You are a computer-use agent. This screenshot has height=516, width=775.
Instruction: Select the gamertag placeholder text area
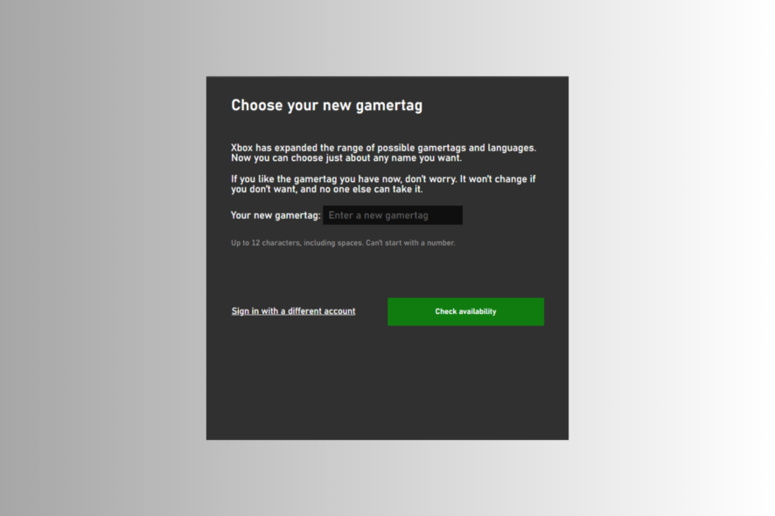[x=392, y=214]
